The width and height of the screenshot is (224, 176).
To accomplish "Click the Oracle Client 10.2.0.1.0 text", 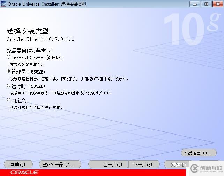I will pos(40,39).
